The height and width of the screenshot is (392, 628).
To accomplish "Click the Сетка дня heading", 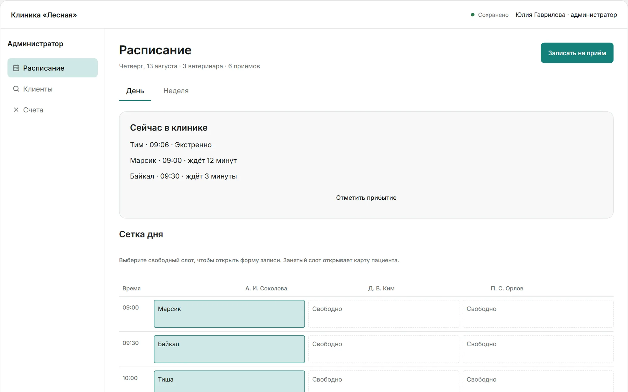I will [141, 234].
